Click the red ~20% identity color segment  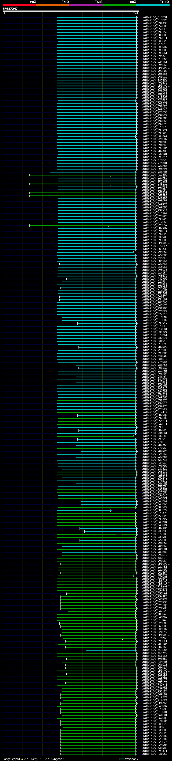pos(19,5)
